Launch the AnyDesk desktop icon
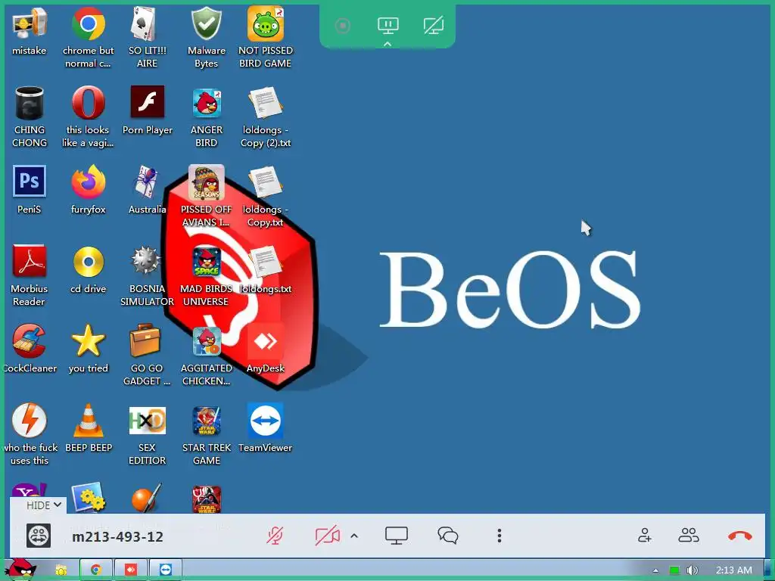Image resolution: width=775 pixels, height=581 pixels. pos(266,341)
